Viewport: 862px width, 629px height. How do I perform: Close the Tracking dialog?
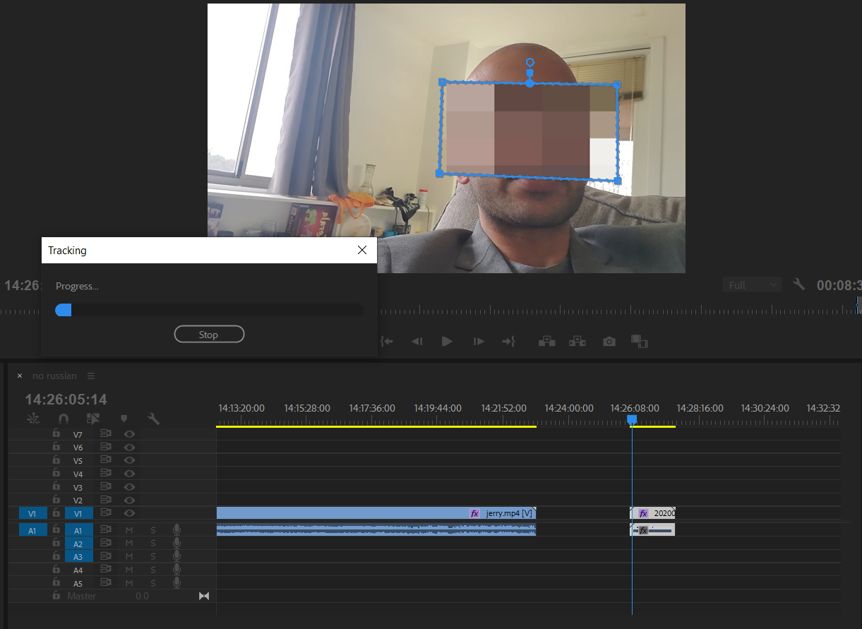coord(362,250)
